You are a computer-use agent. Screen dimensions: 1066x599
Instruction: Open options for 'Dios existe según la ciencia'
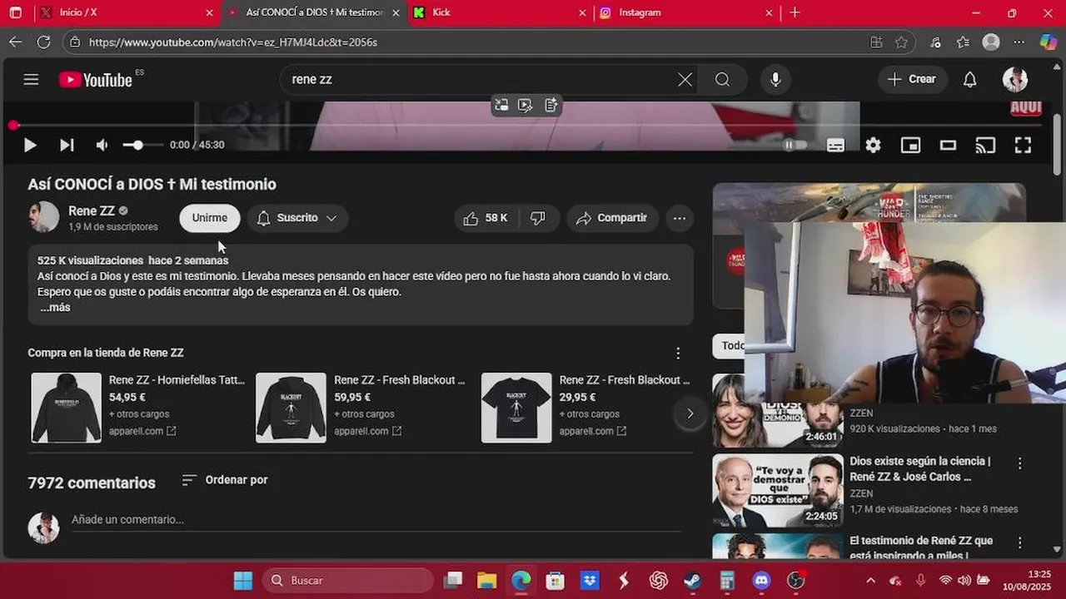click(x=1019, y=463)
